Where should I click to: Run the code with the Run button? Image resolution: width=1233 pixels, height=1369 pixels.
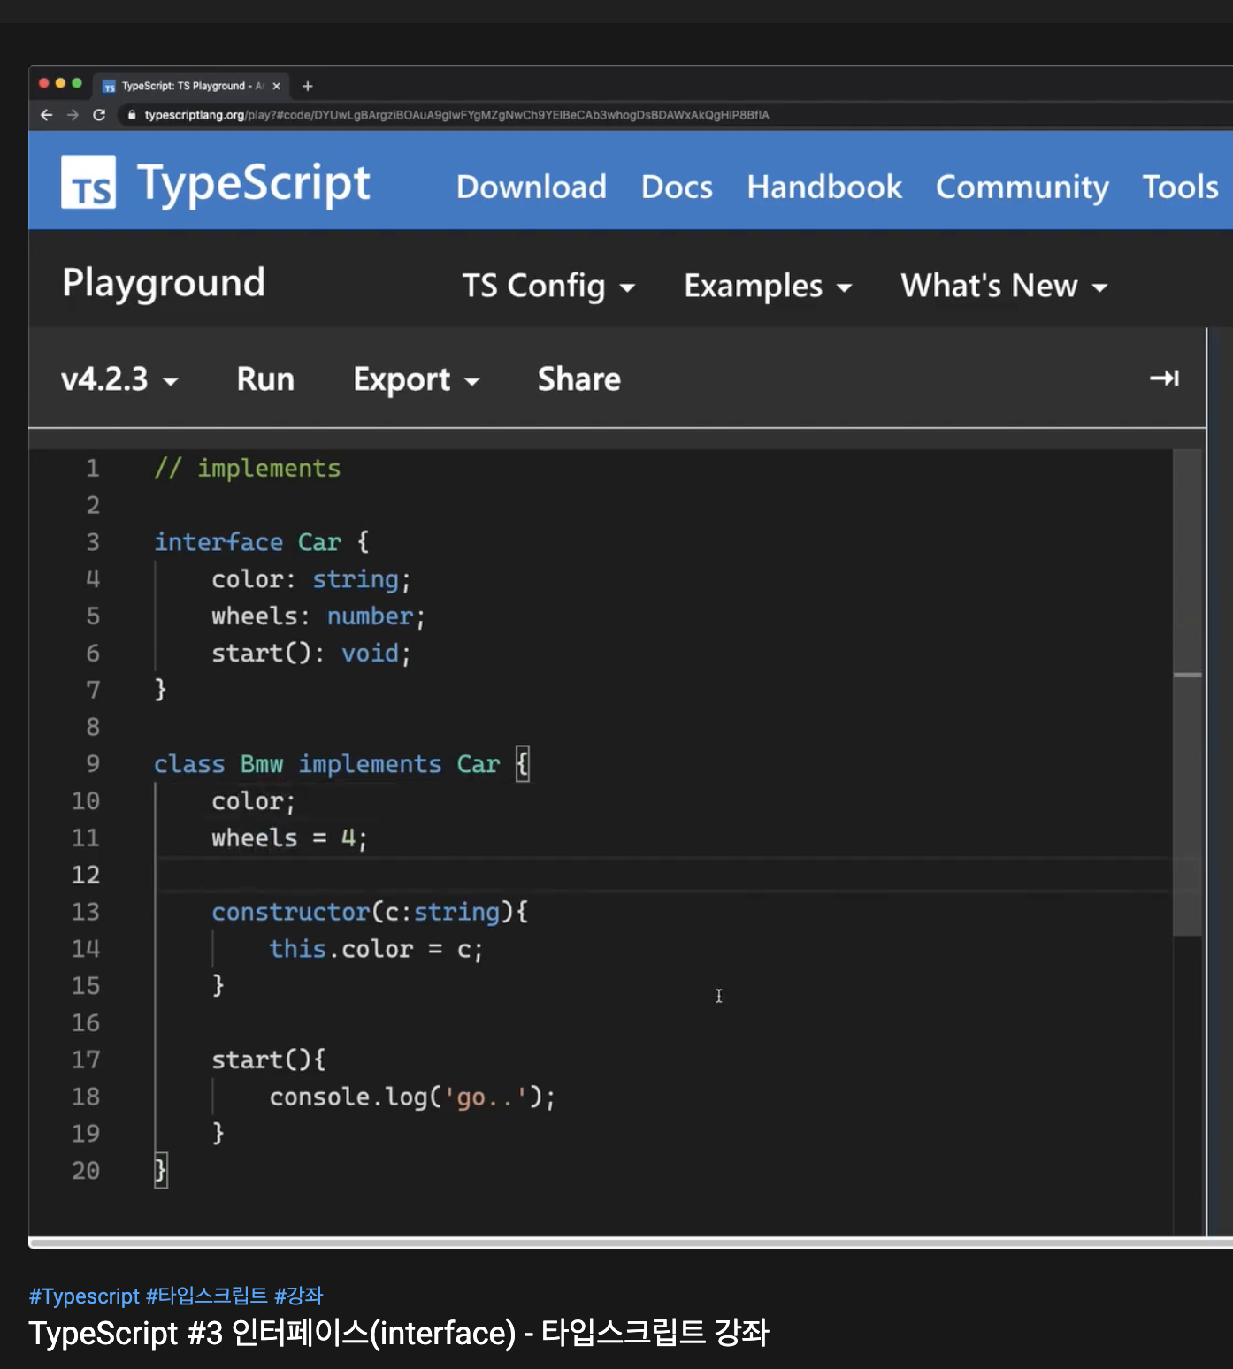pyautogui.click(x=265, y=379)
